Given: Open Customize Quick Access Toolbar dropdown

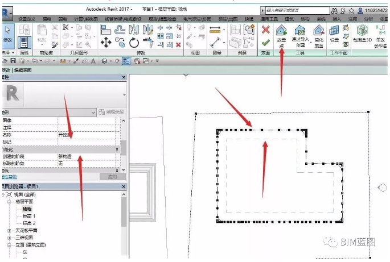Looking at the screenshot, I should coord(157,61).
